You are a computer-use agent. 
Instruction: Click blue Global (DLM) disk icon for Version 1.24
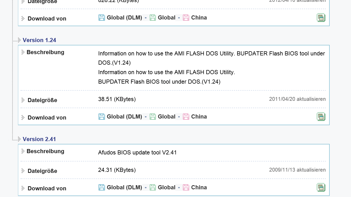point(102,117)
